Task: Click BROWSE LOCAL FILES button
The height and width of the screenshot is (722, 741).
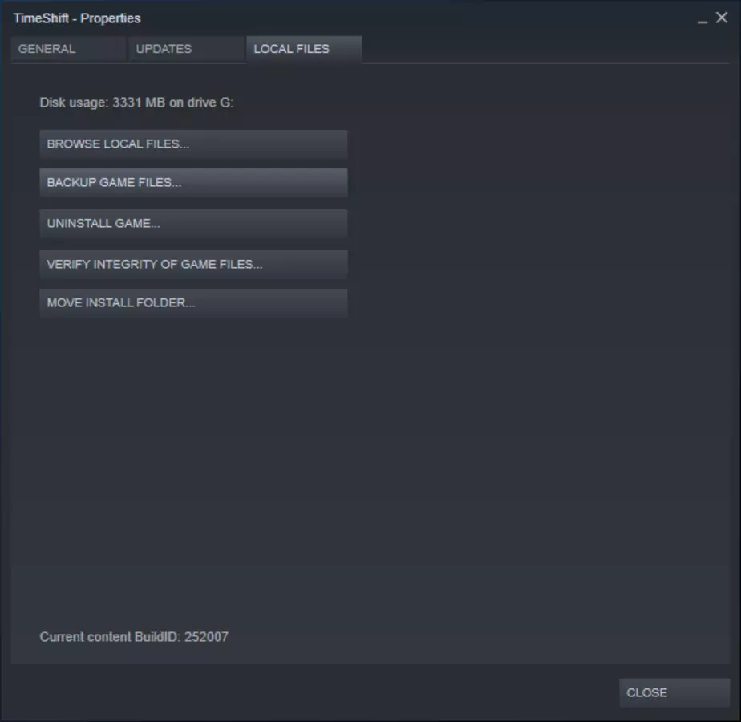Action: (x=194, y=144)
